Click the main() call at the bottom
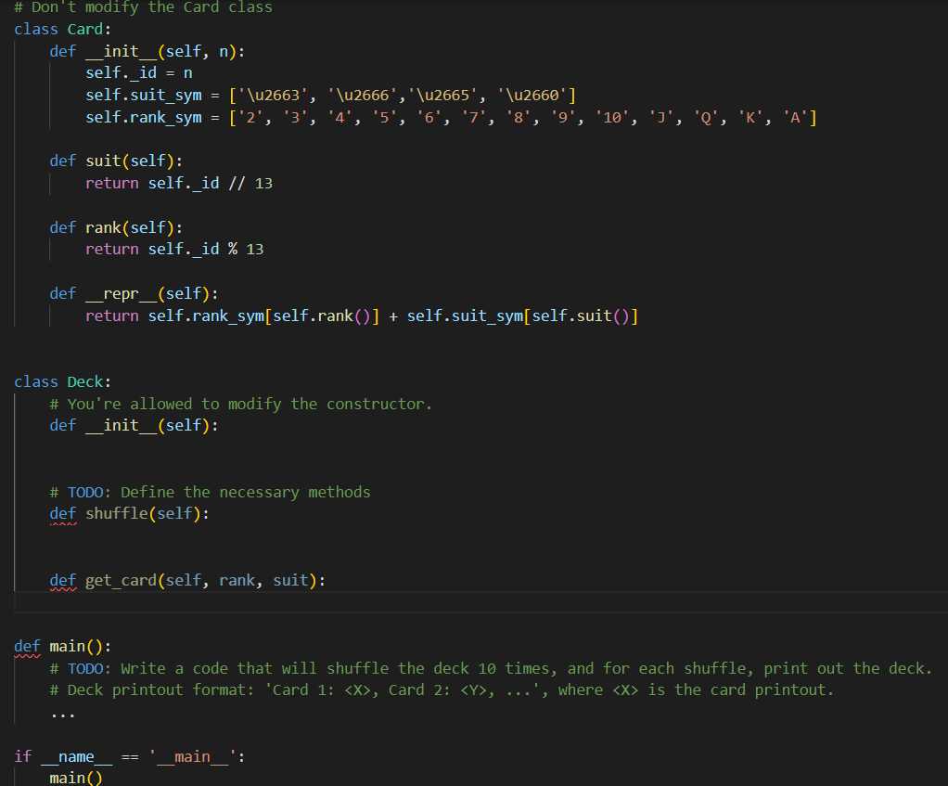The image size is (948, 786). coord(74,778)
